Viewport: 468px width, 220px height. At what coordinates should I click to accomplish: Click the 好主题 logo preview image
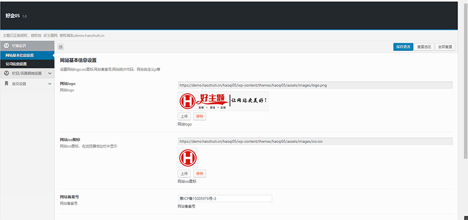click(x=223, y=101)
